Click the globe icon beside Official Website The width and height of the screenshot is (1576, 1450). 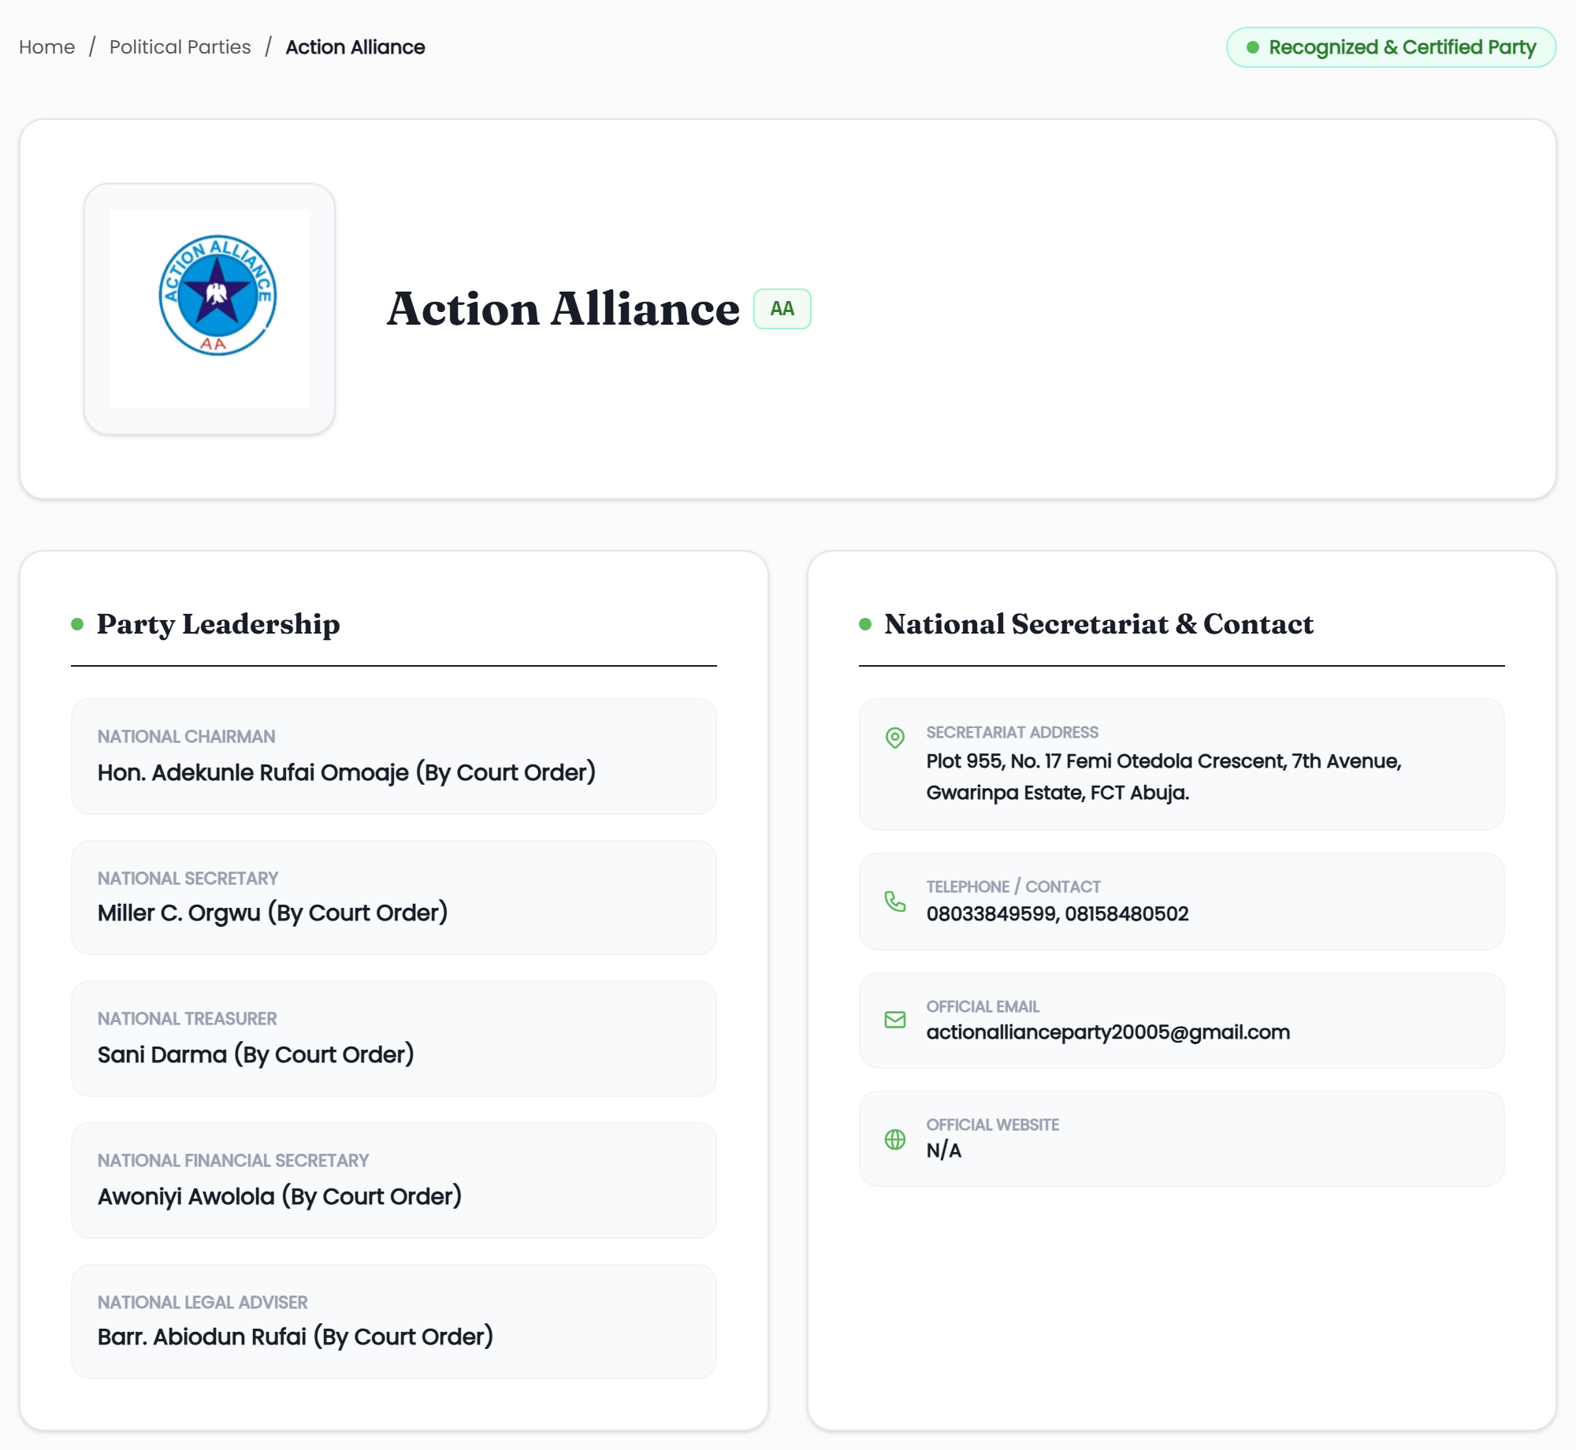[894, 1139]
